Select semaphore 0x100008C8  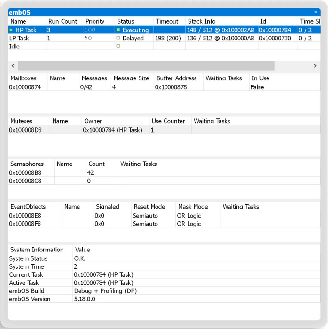coord(25,181)
